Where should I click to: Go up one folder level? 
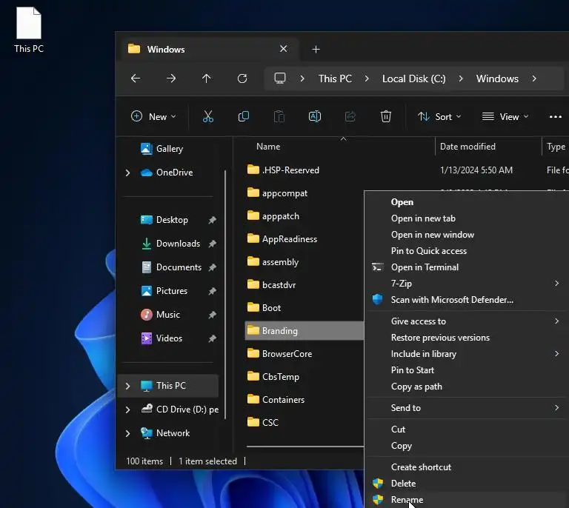207,78
